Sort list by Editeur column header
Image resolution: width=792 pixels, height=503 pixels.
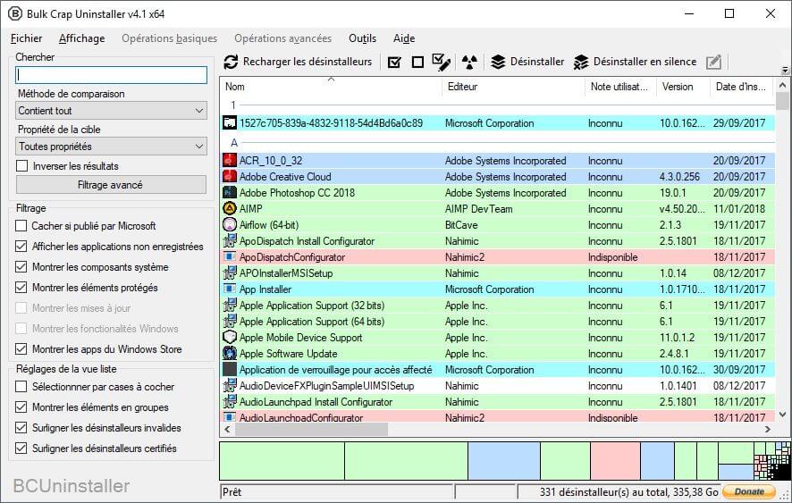click(x=514, y=87)
